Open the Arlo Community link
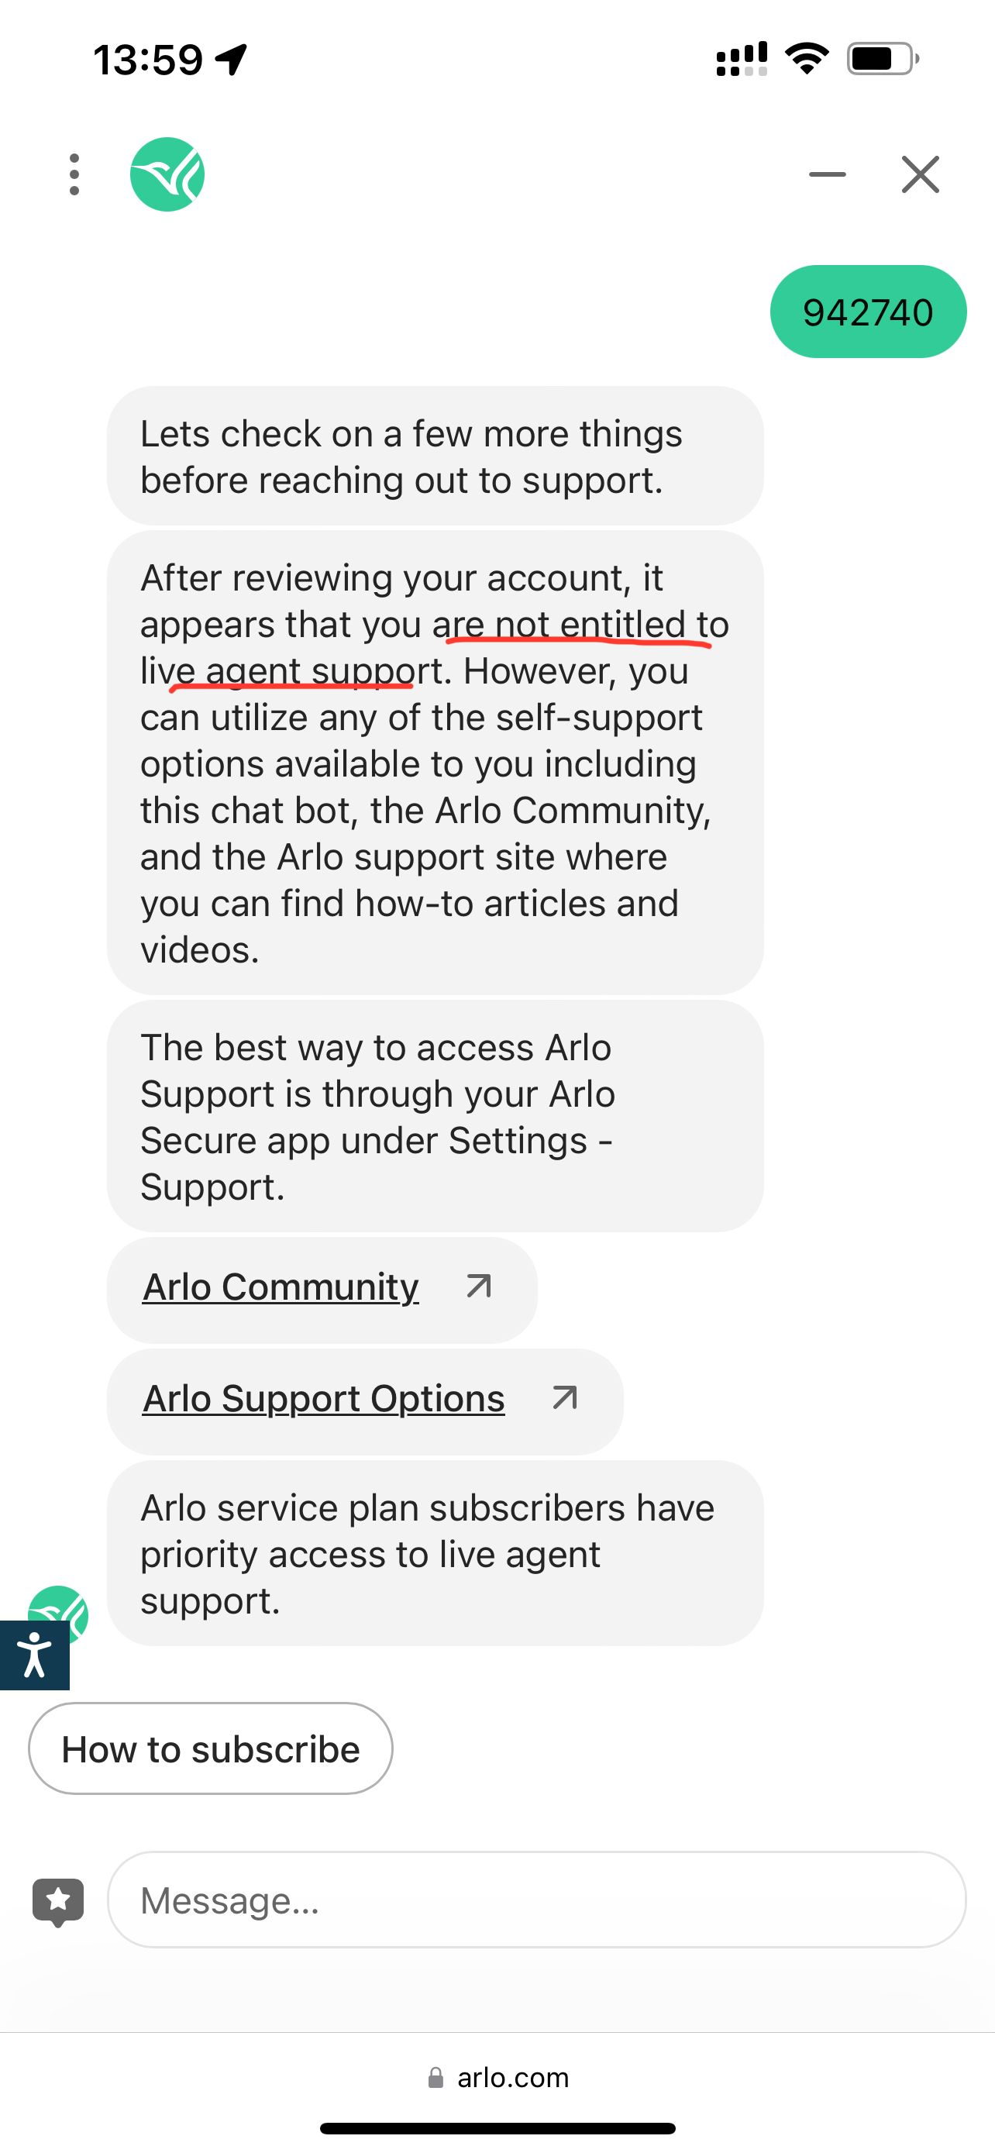Image resolution: width=995 pixels, height=2153 pixels. coord(281,1287)
